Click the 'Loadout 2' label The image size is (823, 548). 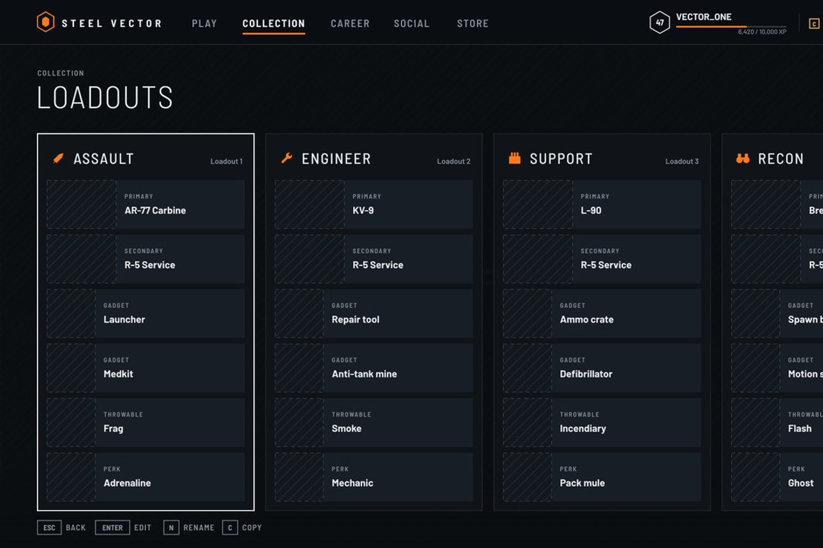click(x=454, y=162)
